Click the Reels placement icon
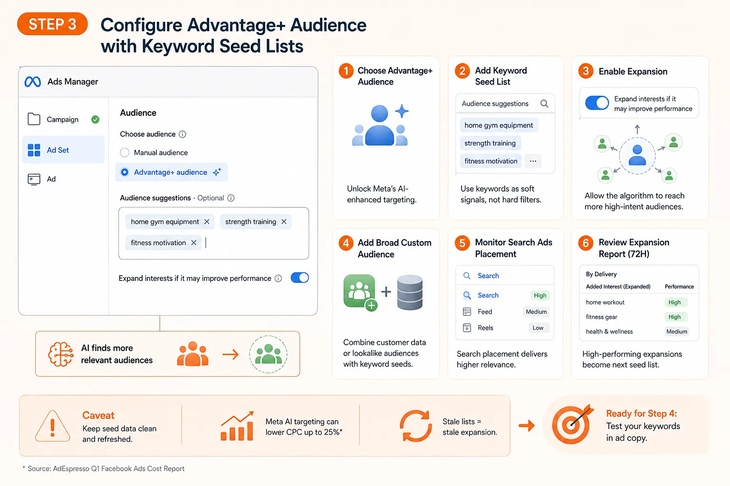 coord(467,328)
